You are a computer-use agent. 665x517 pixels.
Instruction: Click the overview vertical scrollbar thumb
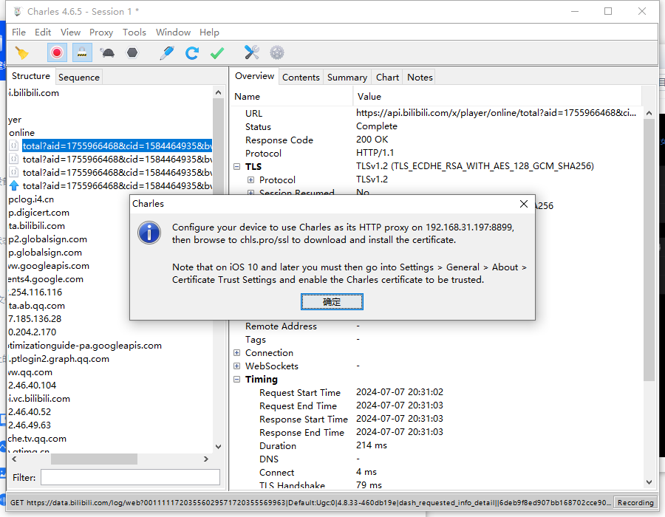coord(649,250)
